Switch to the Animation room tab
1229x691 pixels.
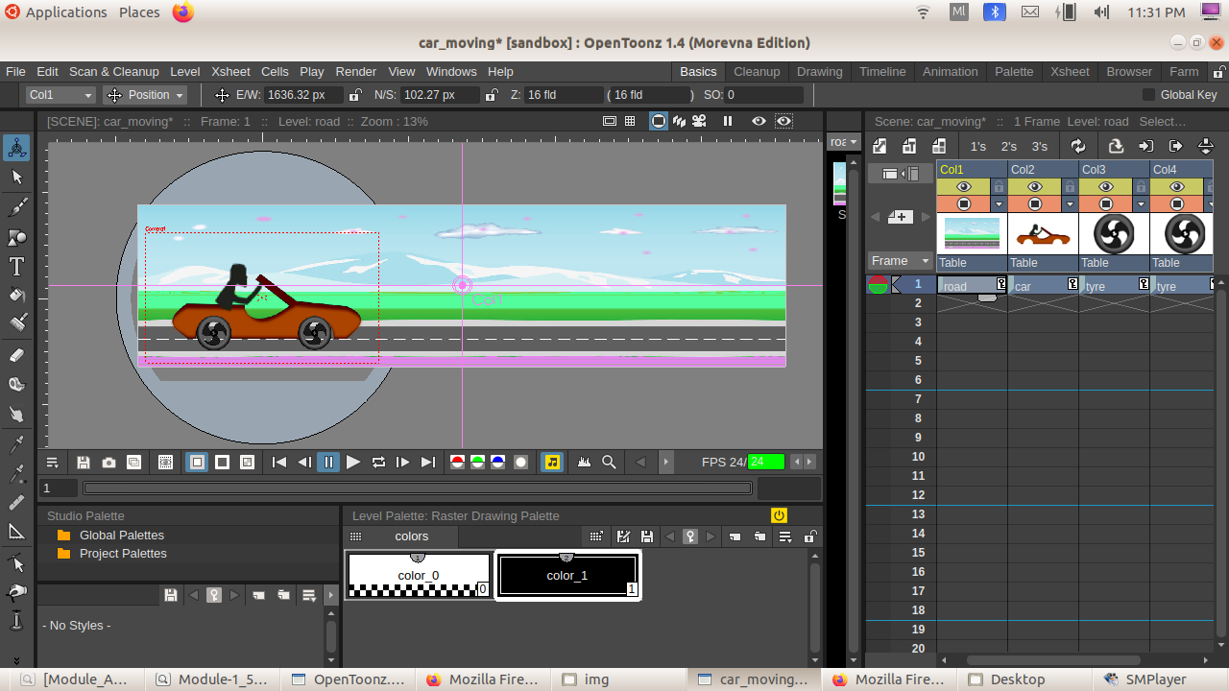[950, 71]
